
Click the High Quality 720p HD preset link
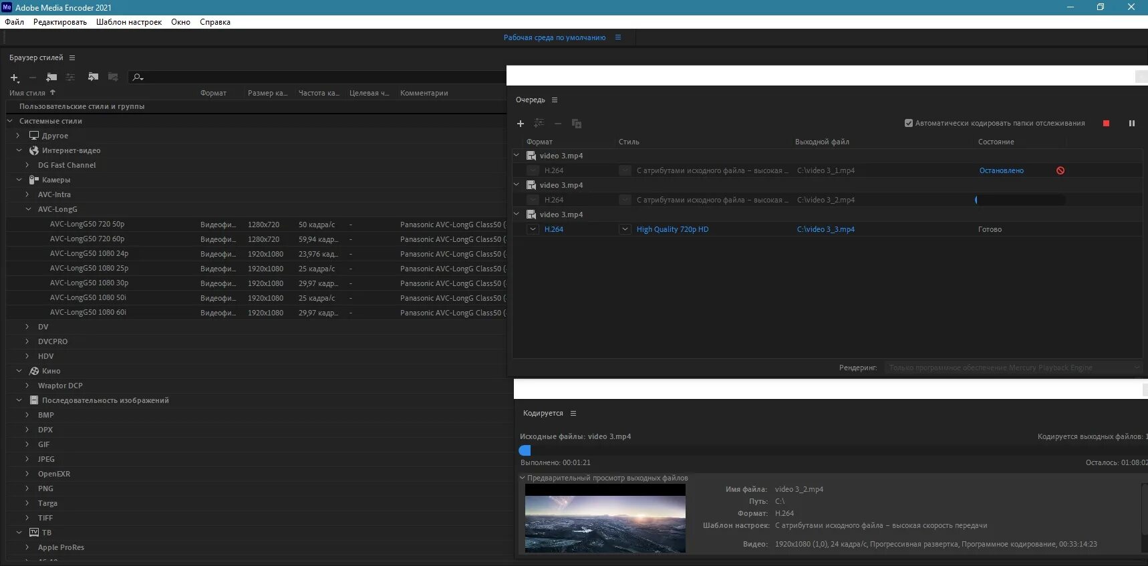pos(672,229)
